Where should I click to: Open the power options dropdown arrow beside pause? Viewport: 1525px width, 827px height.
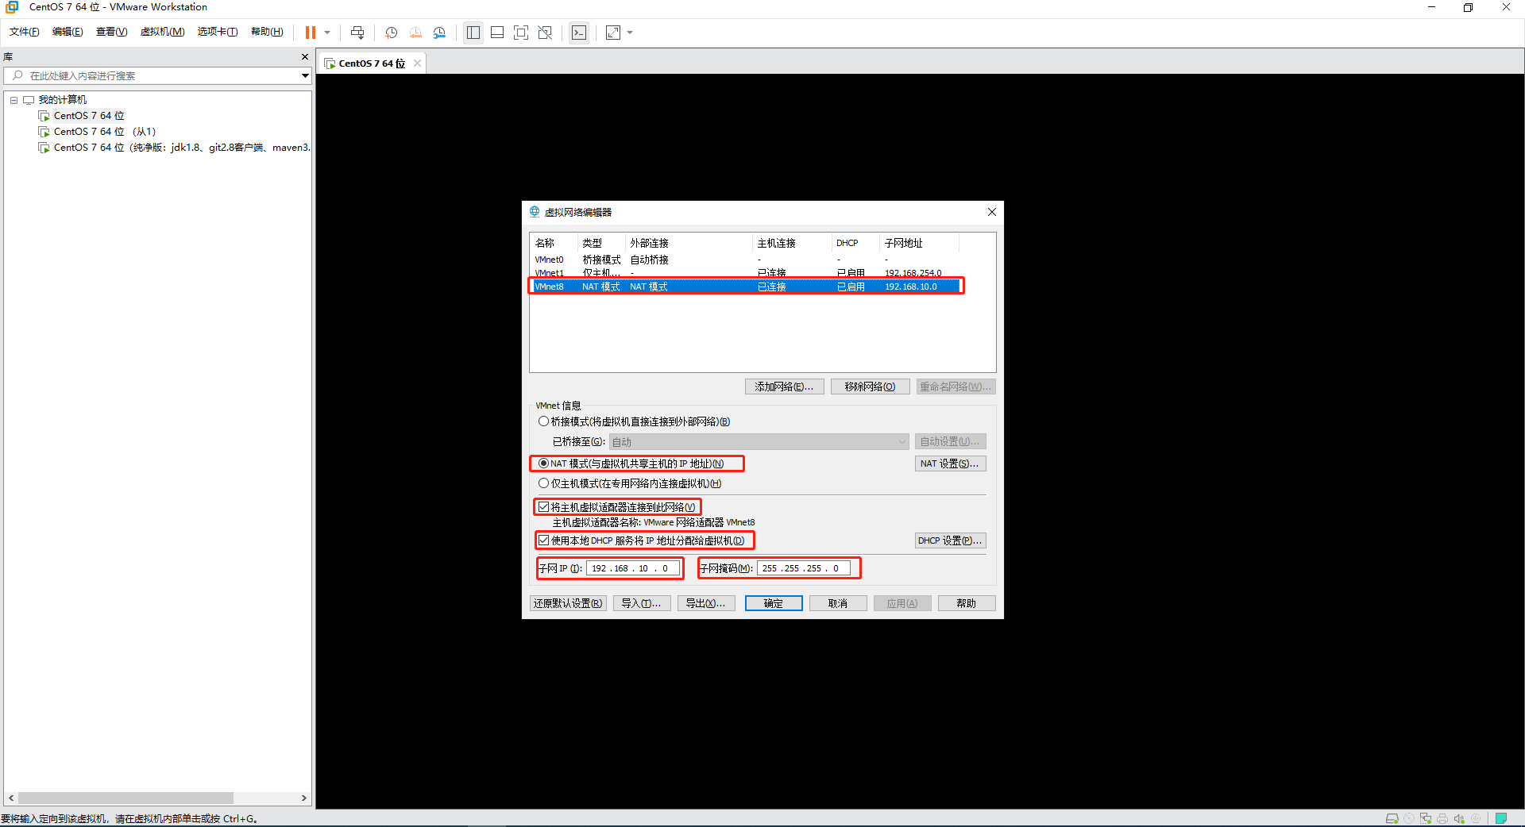pyautogui.click(x=327, y=33)
